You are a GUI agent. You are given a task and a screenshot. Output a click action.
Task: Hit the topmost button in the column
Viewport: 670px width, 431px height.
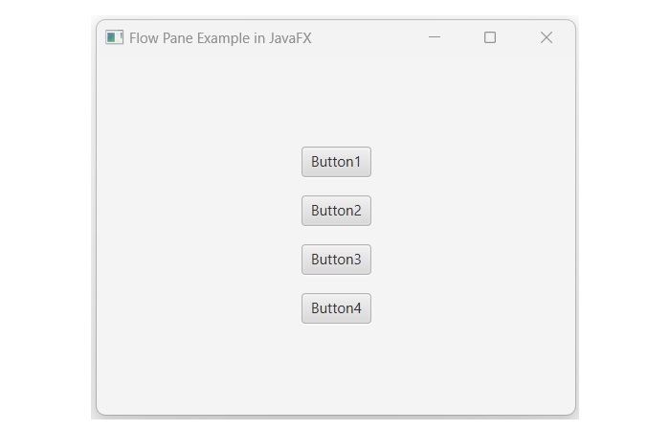[x=336, y=162]
